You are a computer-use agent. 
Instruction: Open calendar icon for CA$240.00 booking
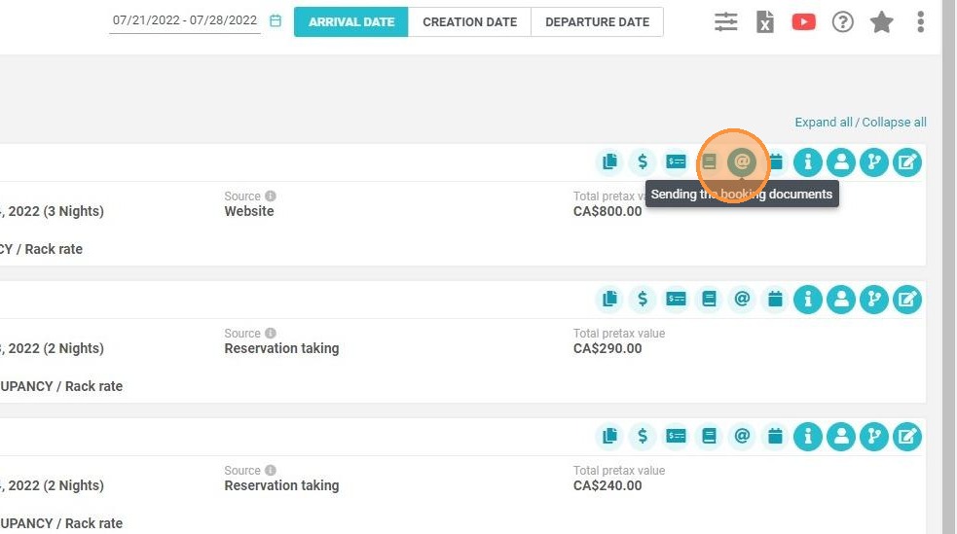tap(775, 437)
